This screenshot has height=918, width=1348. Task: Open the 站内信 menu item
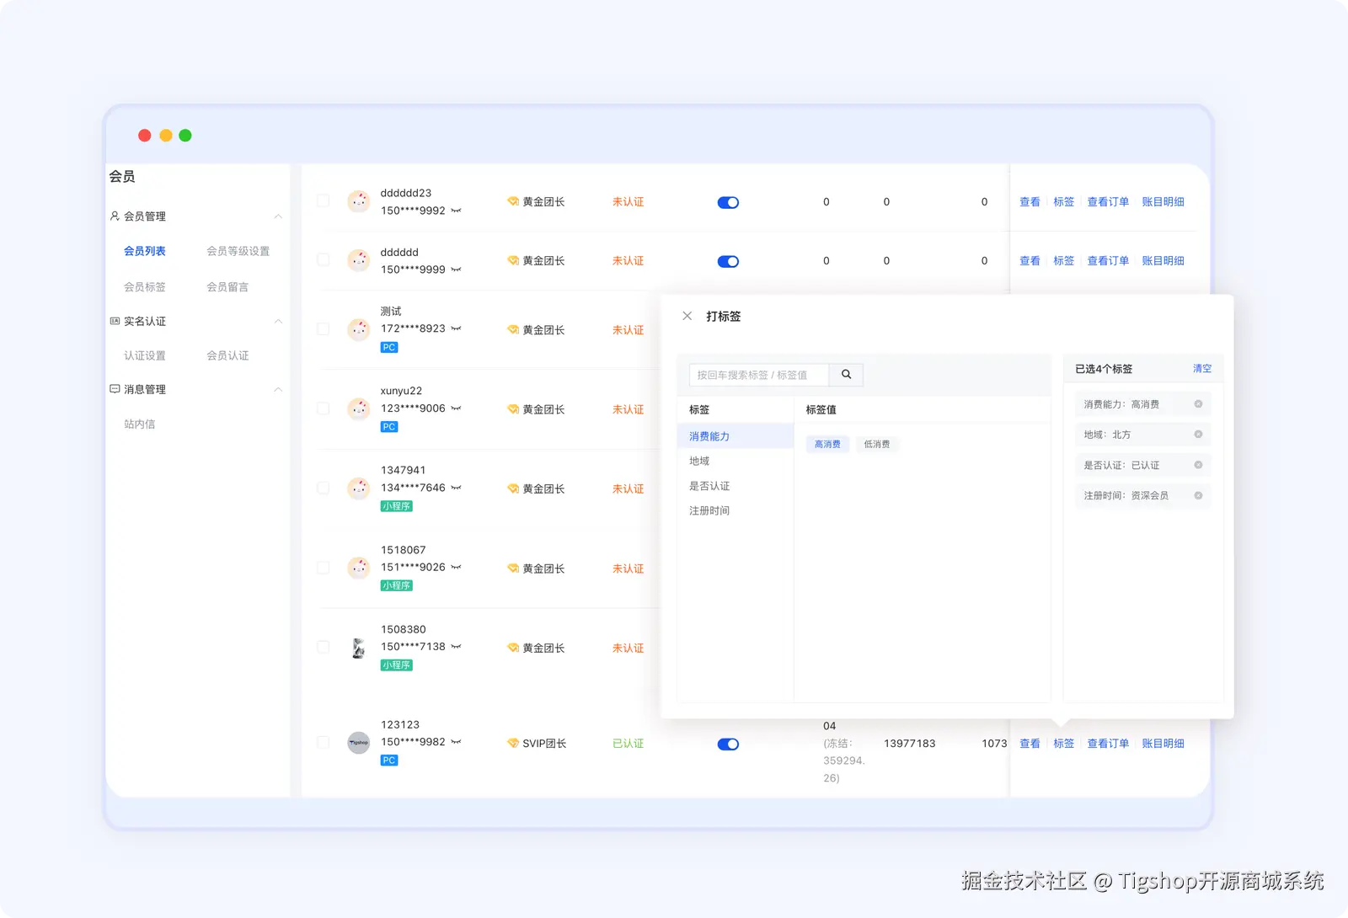(x=140, y=424)
